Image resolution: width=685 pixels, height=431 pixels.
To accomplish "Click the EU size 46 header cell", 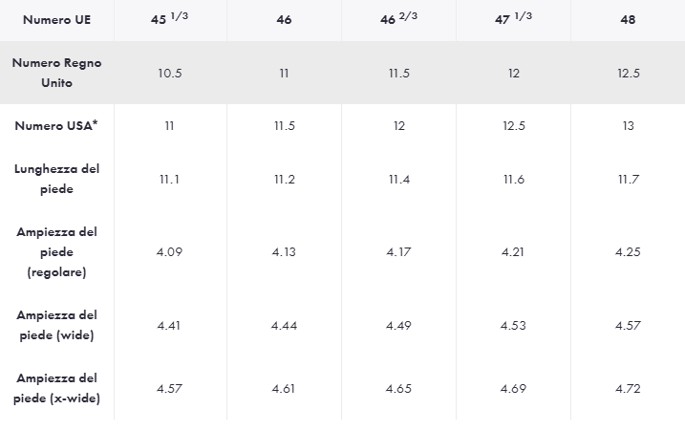I will (284, 19).
